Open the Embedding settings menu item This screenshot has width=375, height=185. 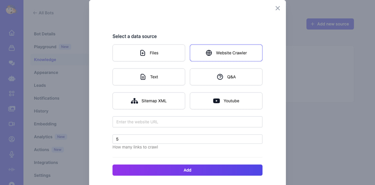tap(45, 124)
